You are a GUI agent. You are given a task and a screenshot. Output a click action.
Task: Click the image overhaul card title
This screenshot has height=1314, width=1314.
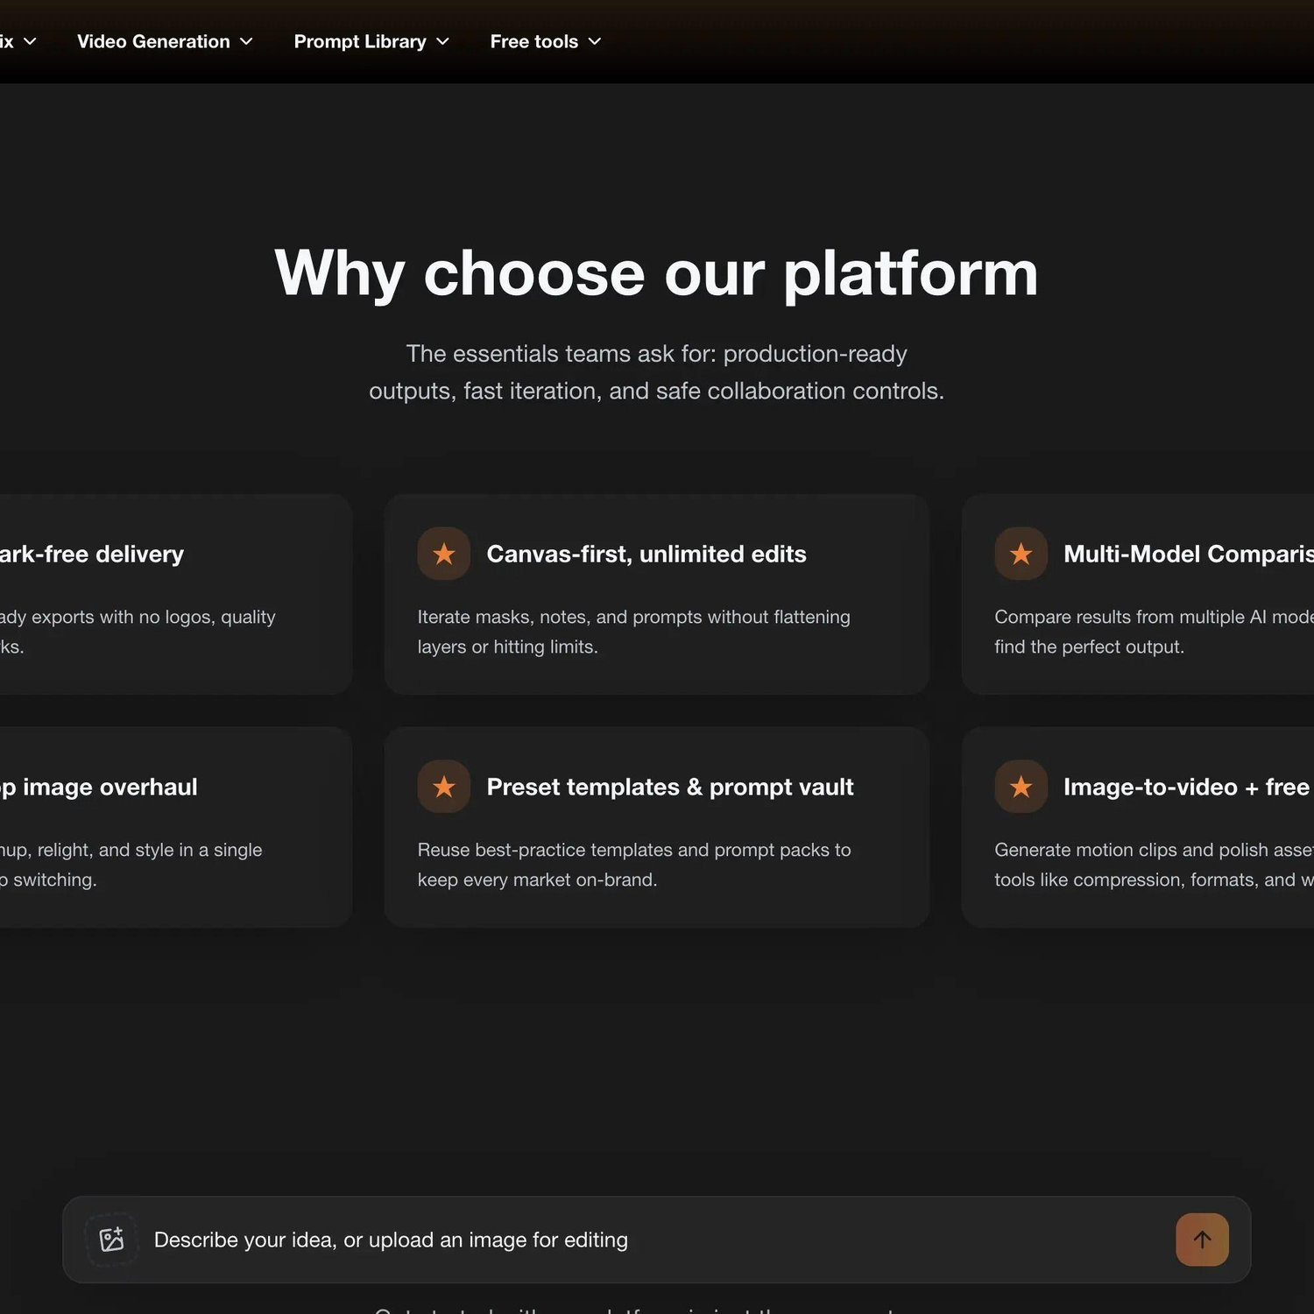(x=98, y=787)
